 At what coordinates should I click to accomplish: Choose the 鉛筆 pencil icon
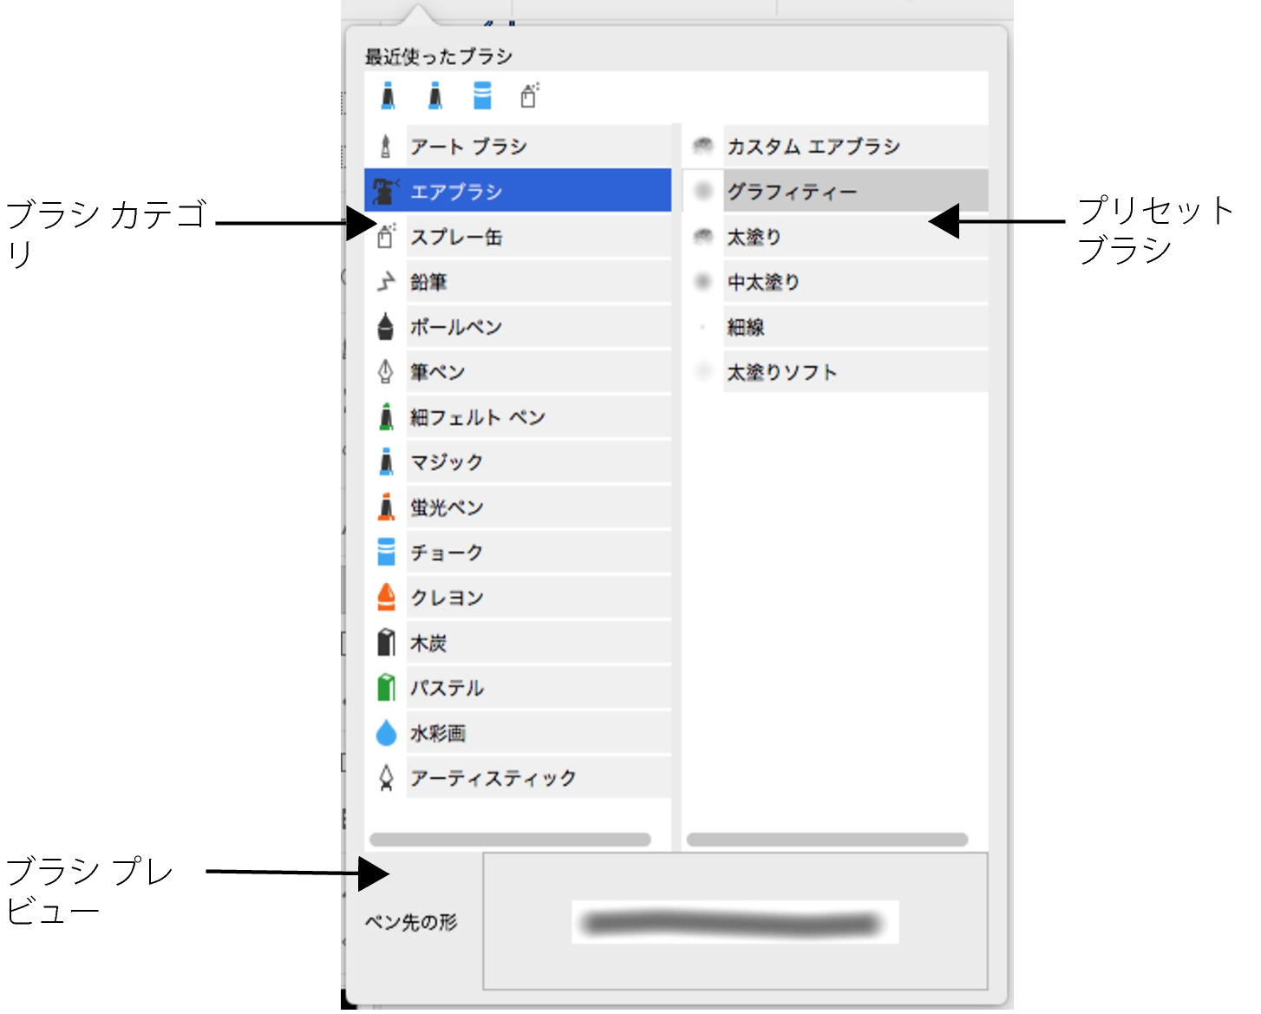pyautogui.click(x=386, y=282)
